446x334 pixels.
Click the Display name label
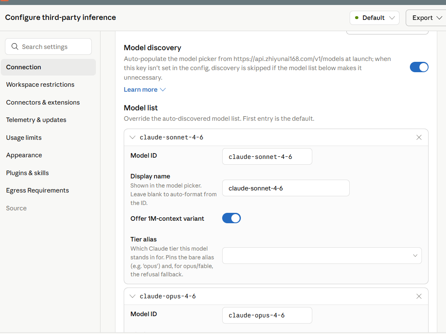pyautogui.click(x=150, y=176)
